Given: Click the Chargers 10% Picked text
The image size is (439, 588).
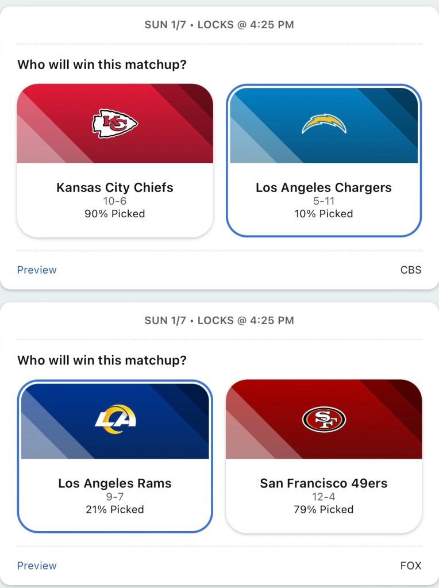Looking at the screenshot, I should coord(324,214).
